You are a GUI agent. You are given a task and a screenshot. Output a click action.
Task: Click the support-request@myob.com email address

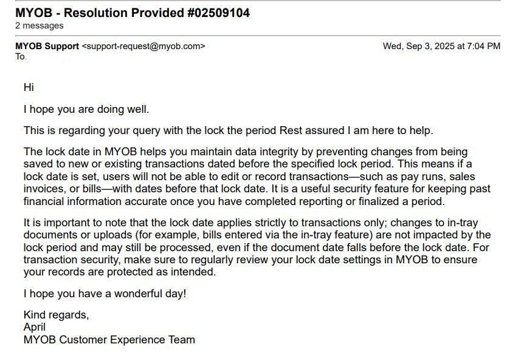tap(143, 45)
